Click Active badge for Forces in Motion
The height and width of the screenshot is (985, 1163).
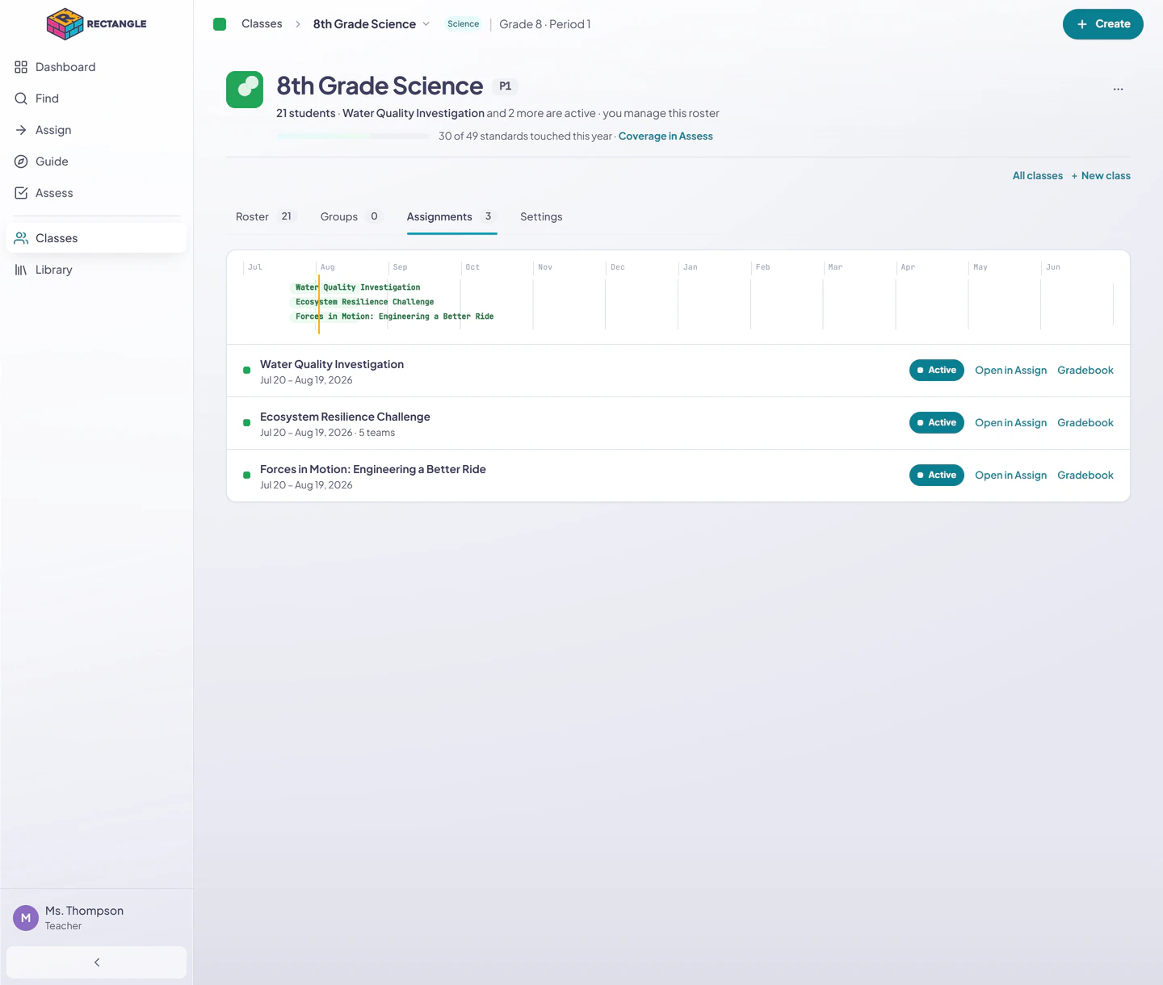point(937,476)
